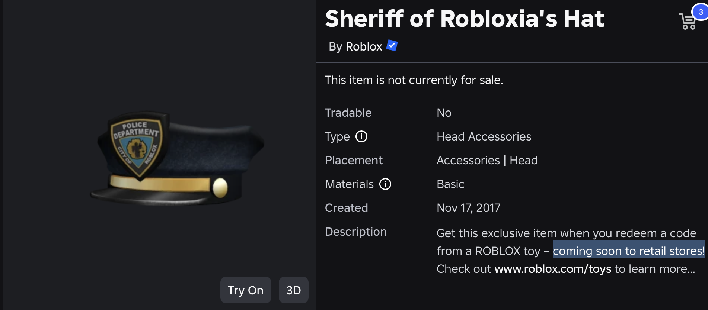The image size is (708, 310).
Task: Click the Accessories | Head placement value
Action: [x=487, y=160]
